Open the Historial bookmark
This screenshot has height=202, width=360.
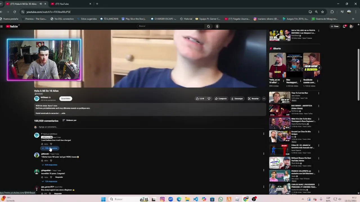[x=186, y=19]
